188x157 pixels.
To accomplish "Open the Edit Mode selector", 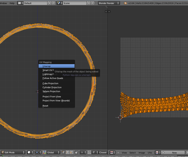I will click(13, 152).
